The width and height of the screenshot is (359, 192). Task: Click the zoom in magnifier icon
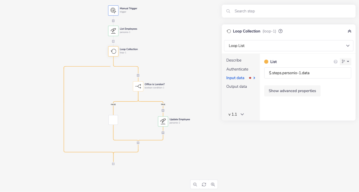(213, 184)
